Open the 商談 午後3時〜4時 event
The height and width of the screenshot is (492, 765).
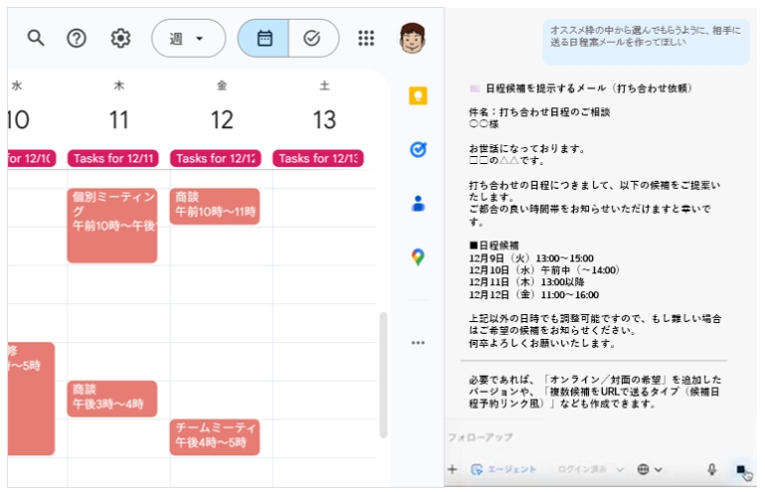[x=112, y=399]
